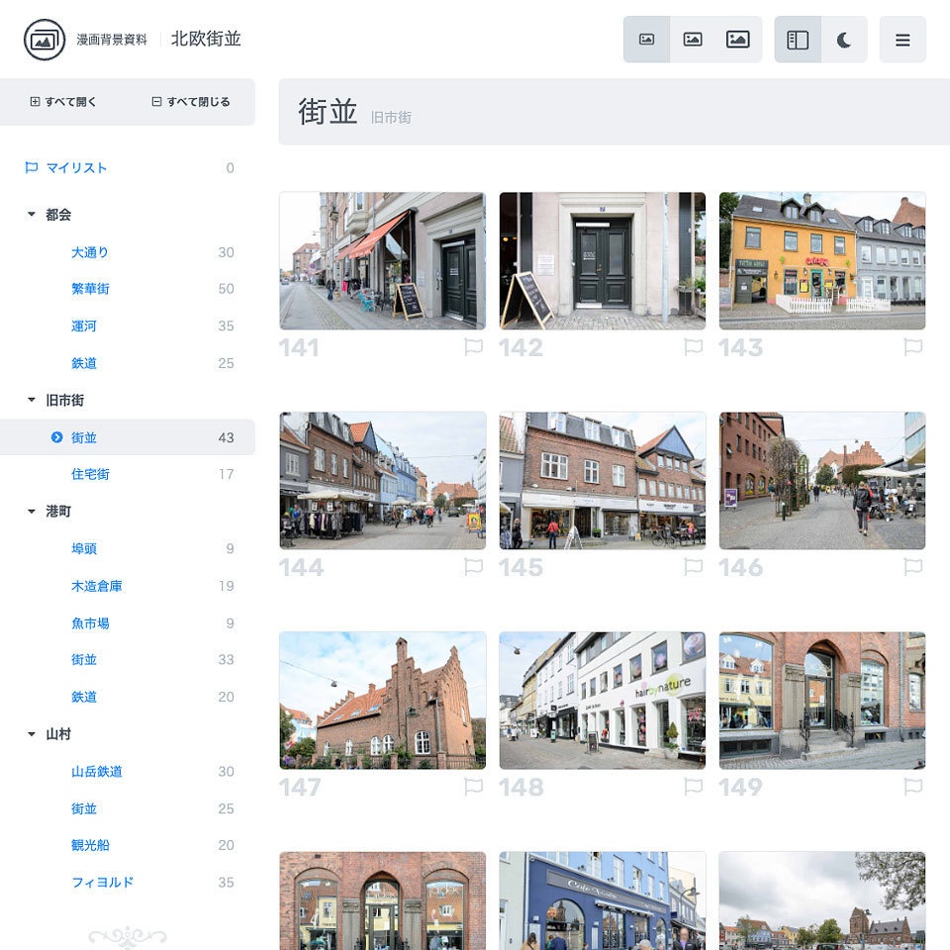Flag image 144 to my list

coord(474,567)
